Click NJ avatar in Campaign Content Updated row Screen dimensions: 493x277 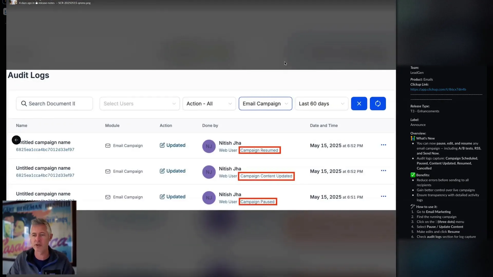click(209, 172)
